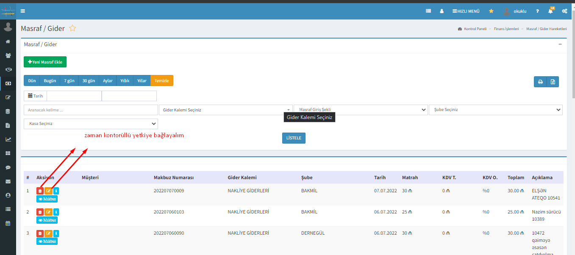Expand the Şube Seçiniz dropdown
575x255 pixels.
click(x=495, y=110)
